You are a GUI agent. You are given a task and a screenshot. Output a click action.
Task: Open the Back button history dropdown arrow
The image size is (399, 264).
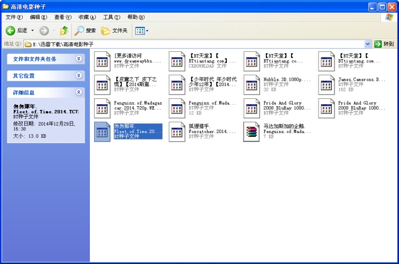(32, 31)
